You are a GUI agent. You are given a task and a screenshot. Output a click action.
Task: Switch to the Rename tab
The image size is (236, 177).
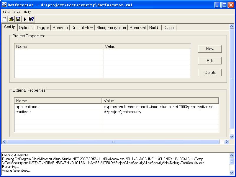[60, 27]
